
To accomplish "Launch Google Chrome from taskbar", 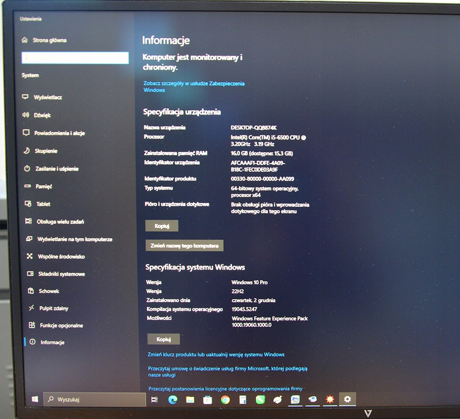I will pos(225,400).
